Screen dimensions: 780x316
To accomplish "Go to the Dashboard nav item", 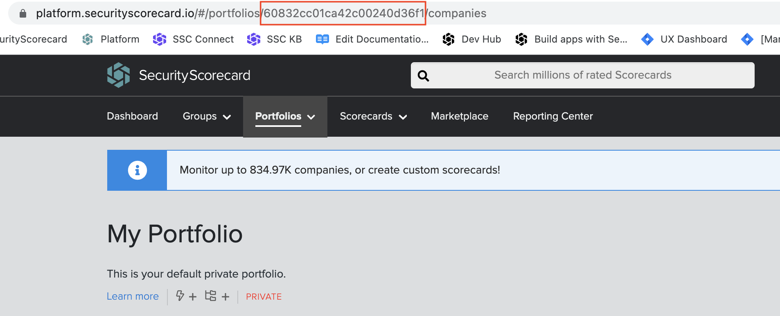I will pyautogui.click(x=132, y=116).
